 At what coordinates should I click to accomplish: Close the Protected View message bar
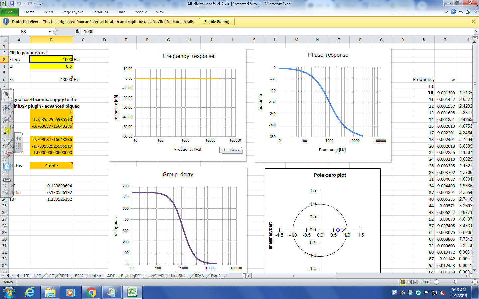473,22
